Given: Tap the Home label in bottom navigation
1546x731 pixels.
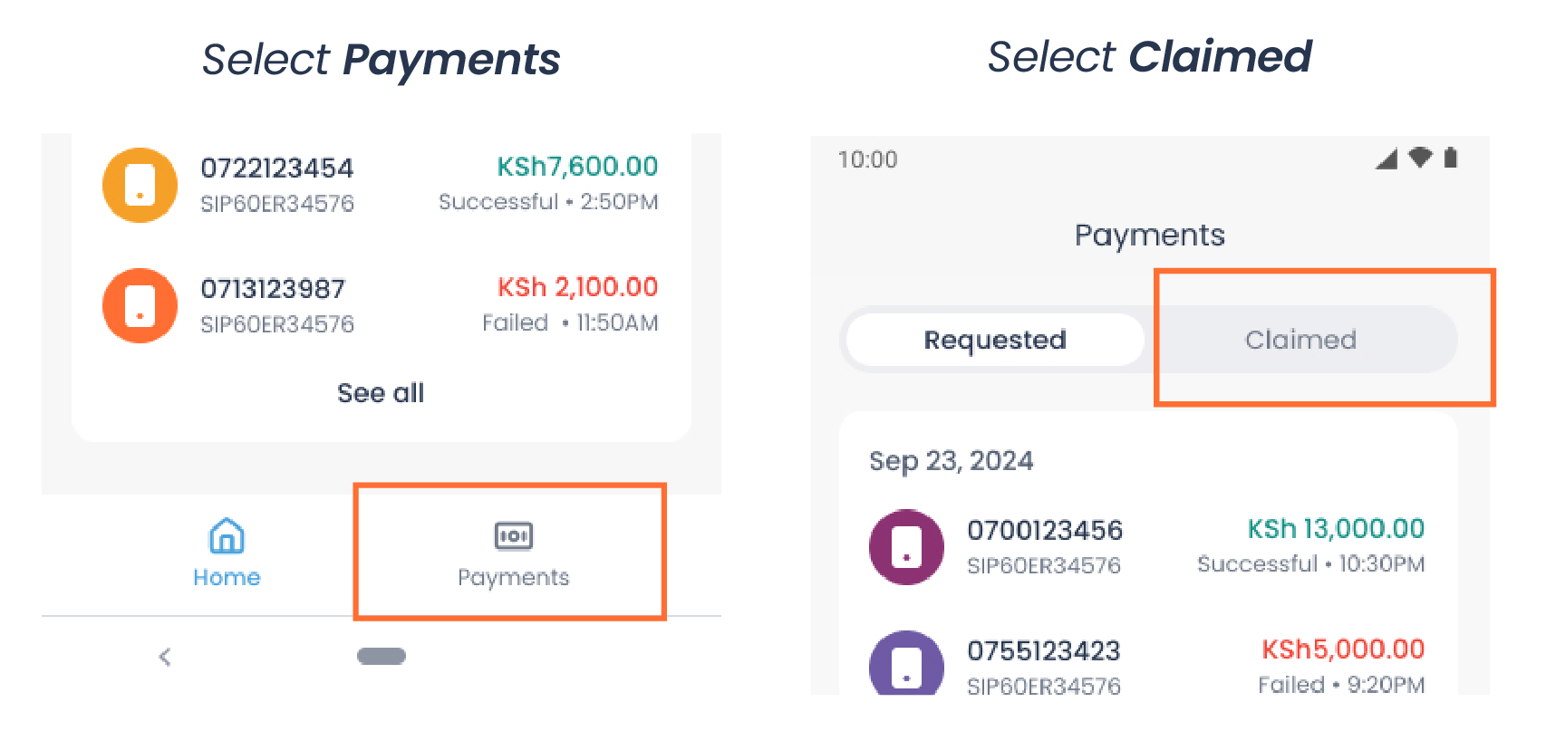Looking at the screenshot, I should (x=226, y=577).
